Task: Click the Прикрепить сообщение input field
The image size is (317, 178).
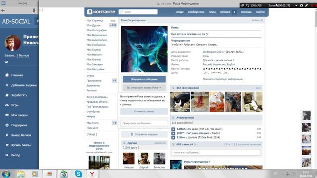Action: 144,123
